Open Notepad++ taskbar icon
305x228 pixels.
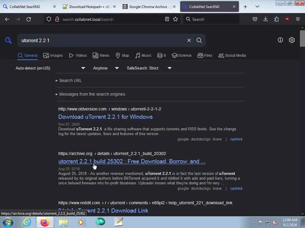119,222
